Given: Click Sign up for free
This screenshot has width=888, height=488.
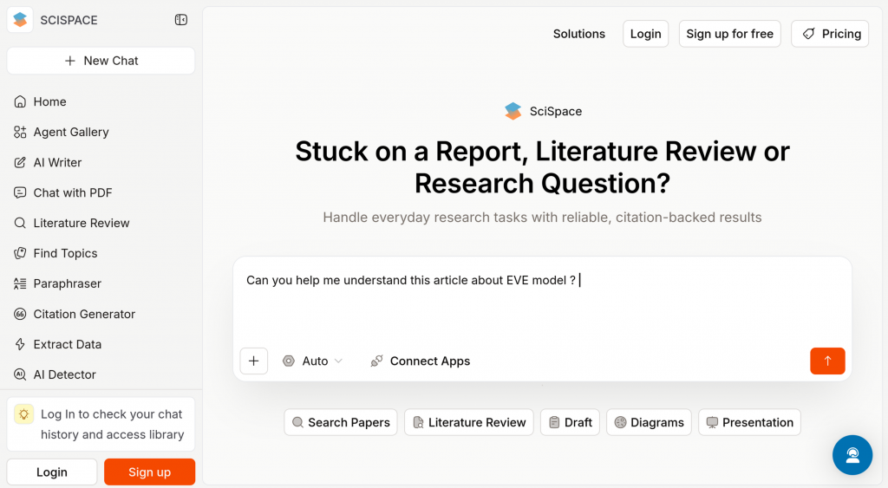Looking at the screenshot, I should pyautogui.click(x=729, y=34).
